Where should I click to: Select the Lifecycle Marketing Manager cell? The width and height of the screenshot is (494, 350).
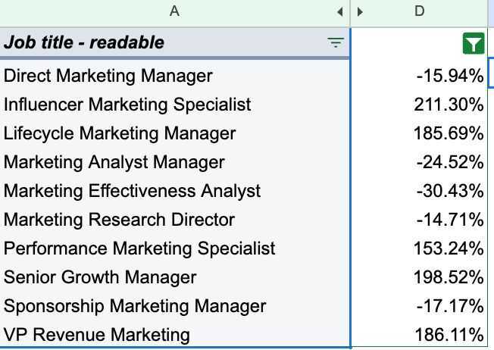click(175, 133)
